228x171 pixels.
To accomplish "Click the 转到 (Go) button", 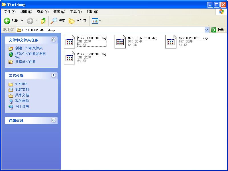I will (218, 30).
